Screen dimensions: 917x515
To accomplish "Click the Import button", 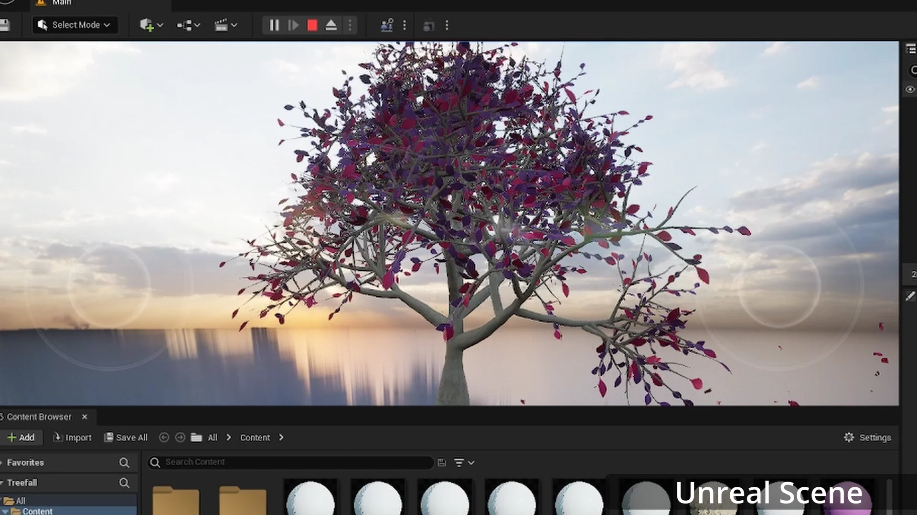I will click(x=72, y=437).
